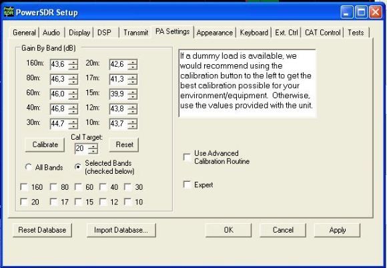This screenshot has height=268, width=387.
Task: Click the PowerSDR icon in the title bar
Action: point(9,12)
